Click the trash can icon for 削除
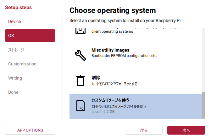This screenshot has height=139, width=211. [x=81, y=80]
